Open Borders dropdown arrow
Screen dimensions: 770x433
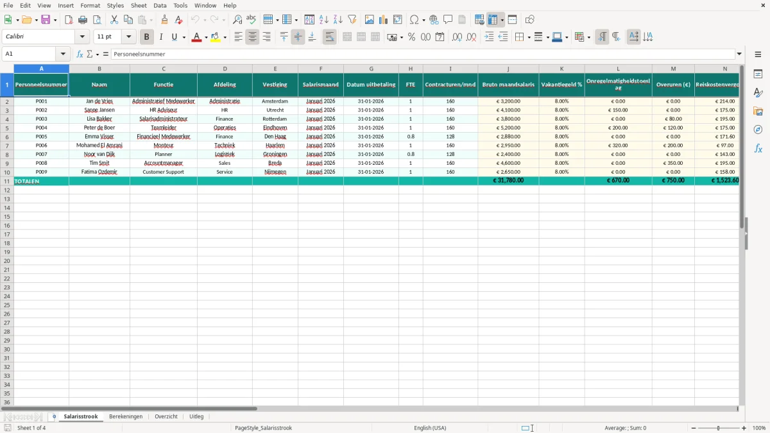(x=529, y=37)
